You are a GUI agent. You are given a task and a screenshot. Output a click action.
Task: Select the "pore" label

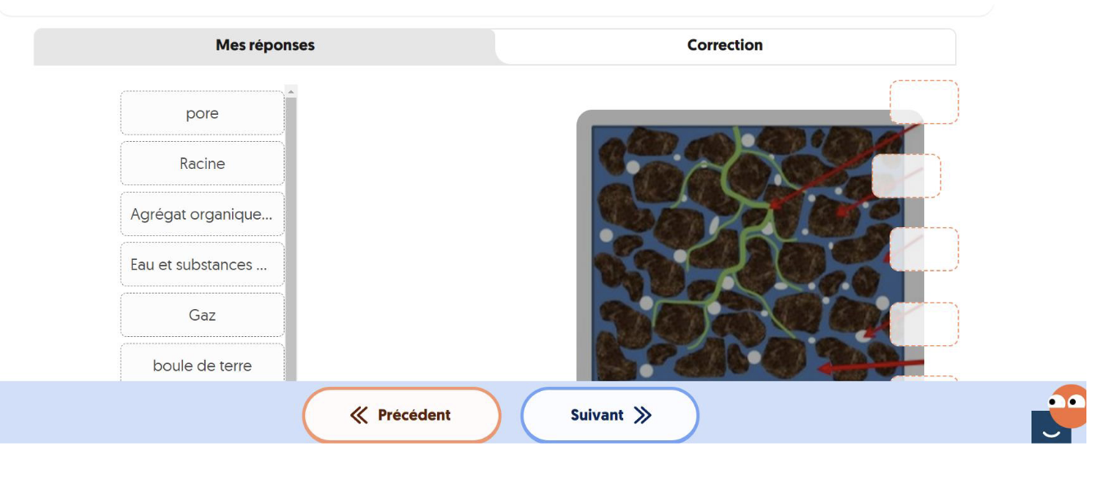[x=203, y=113]
